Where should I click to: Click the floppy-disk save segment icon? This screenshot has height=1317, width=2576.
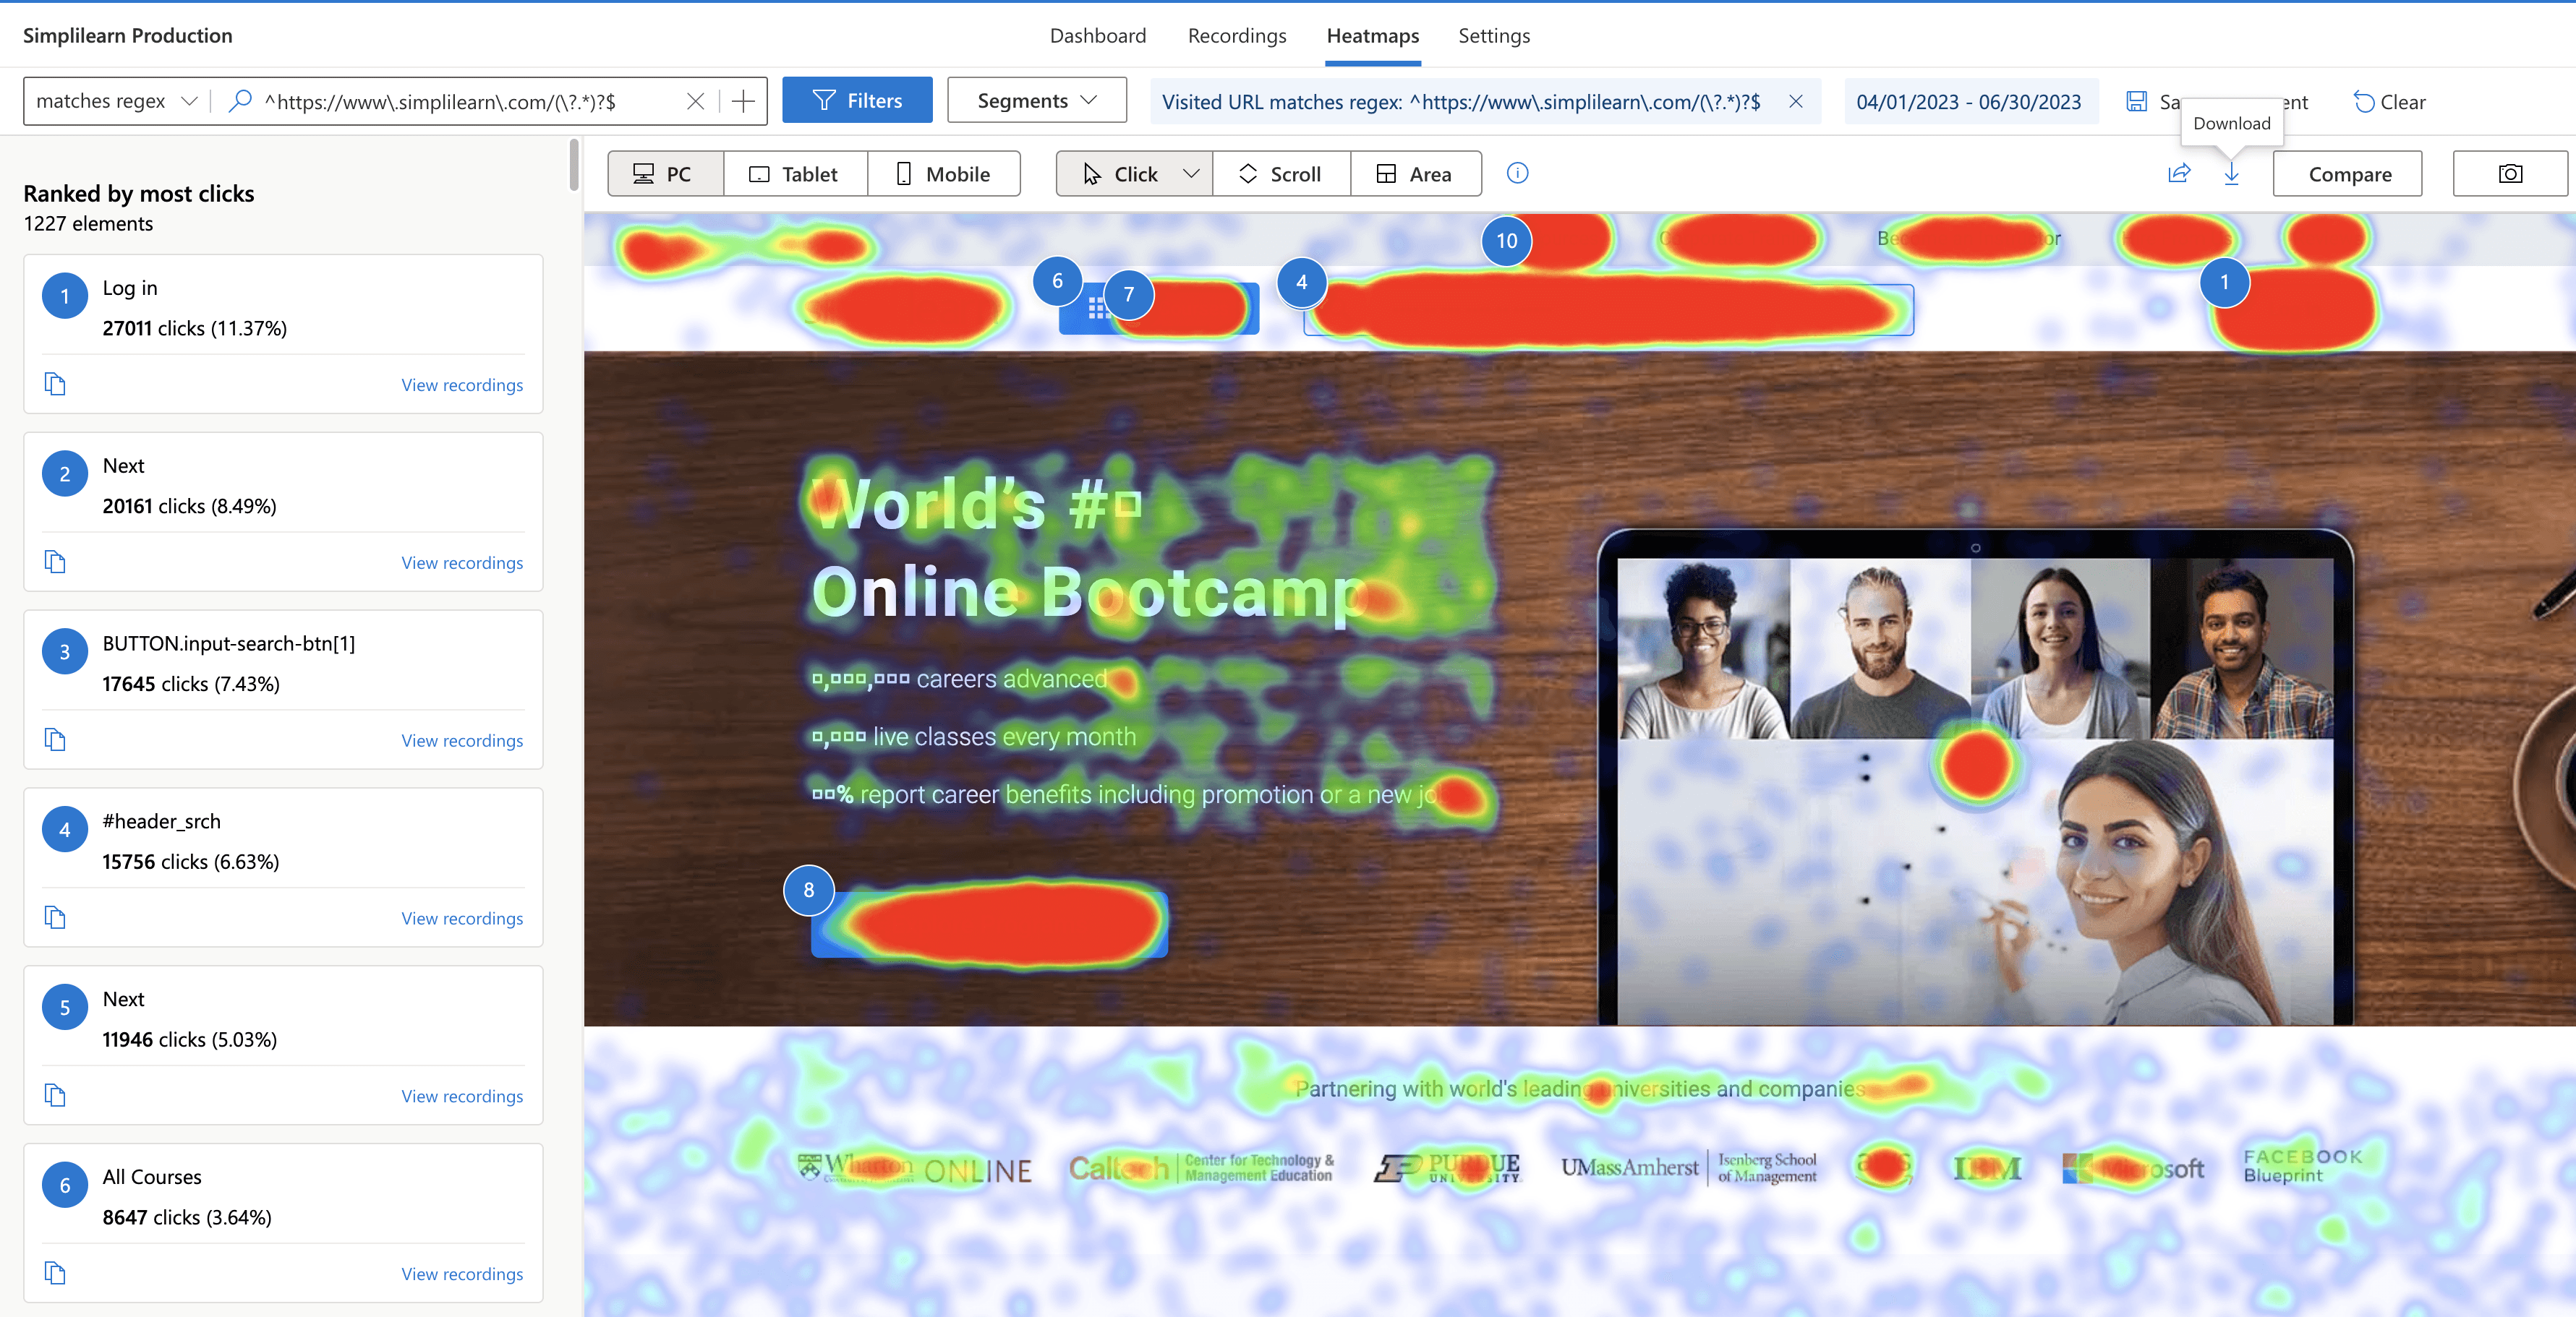[x=2136, y=101]
